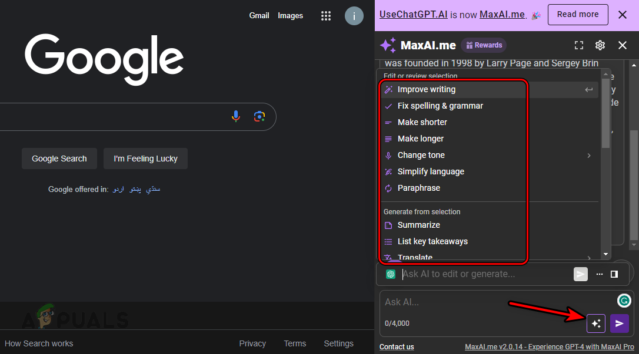
Task: Open quick prompts with the sparkle wand icon
Action: pos(596,323)
